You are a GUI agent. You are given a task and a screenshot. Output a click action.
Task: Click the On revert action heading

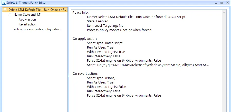pos(85,73)
